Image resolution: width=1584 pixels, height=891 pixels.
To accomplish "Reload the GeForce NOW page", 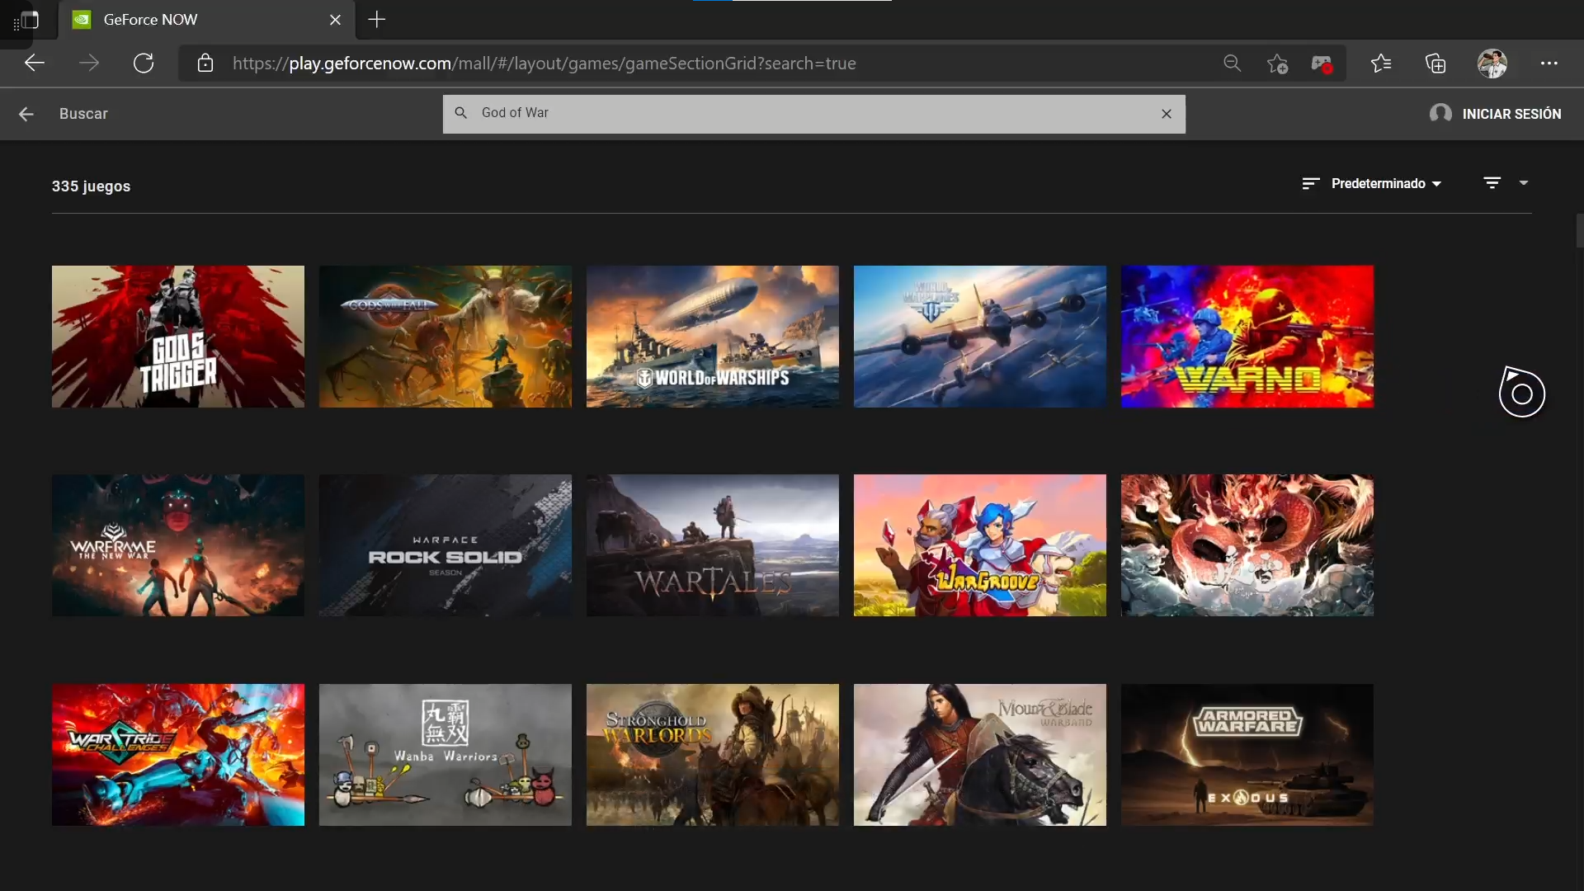I will (144, 64).
